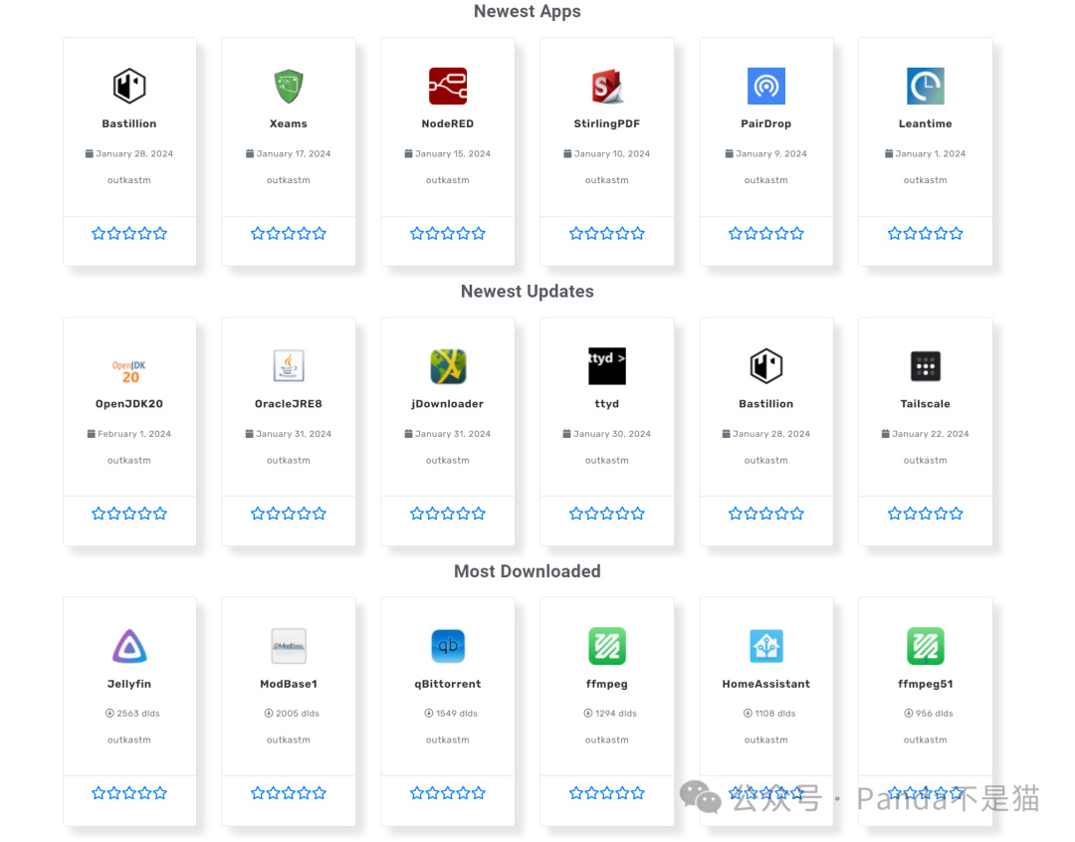Viewport: 1075px width, 842px height.
Task: Rate PairDrop using its stars
Action: click(x=765, y=233)
